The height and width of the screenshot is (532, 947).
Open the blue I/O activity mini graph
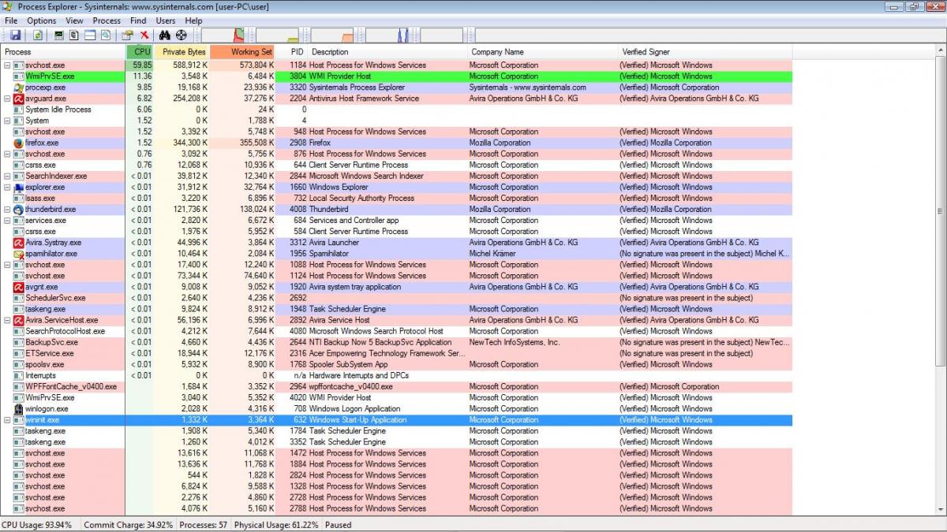(387, 35)
